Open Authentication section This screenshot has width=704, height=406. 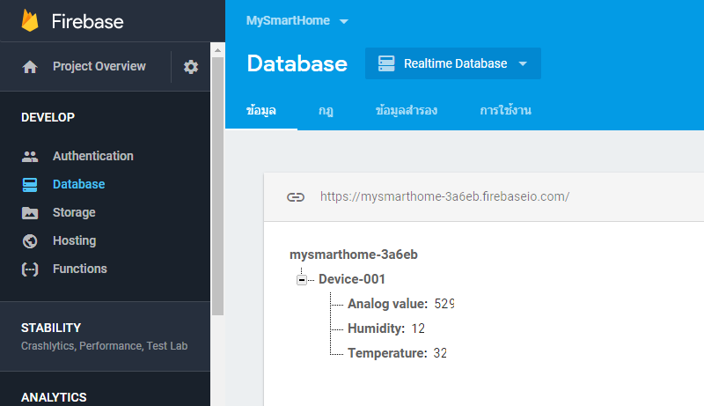pos(93,156)
